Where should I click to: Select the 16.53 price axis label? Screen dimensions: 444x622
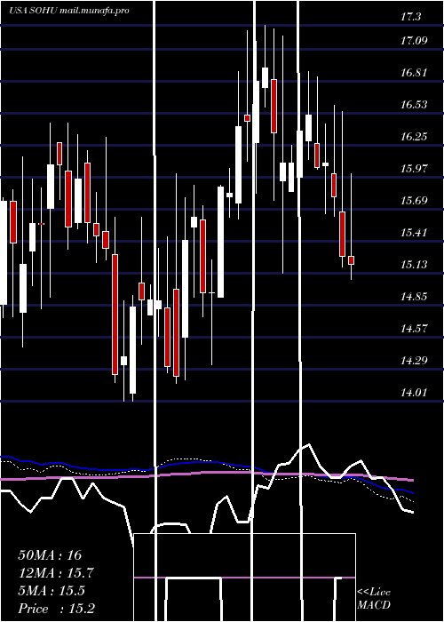415,105
